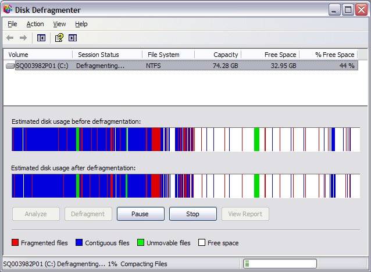Click the red Fragmented files legend swatch

15,243
